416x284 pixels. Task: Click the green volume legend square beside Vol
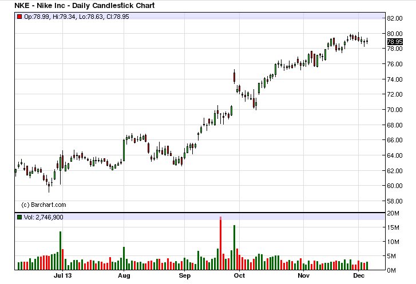coord(19,217)
